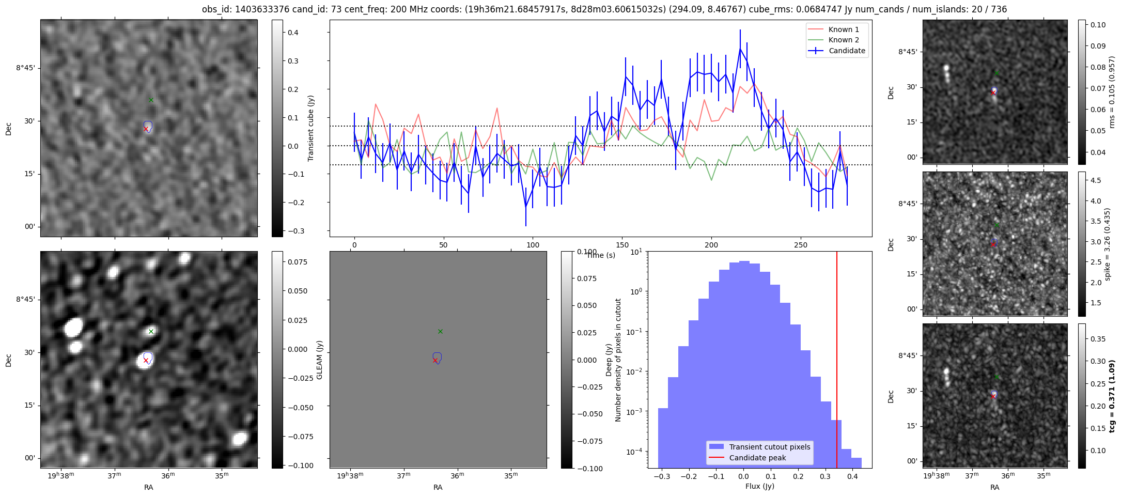
Task: Click the Transient cutout pixels legend entry
Action: [x=759, y=447]
